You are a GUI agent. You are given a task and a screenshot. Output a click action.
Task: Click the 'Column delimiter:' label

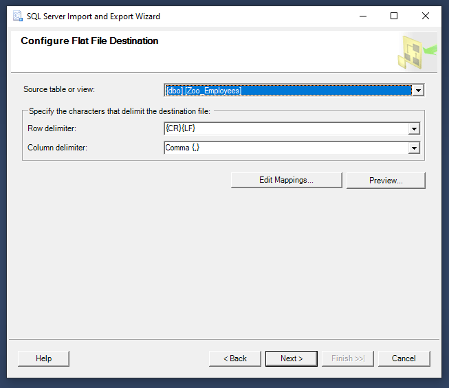pos(57,148)
